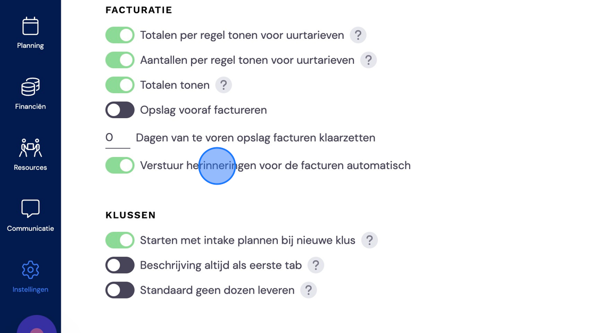This screenshot has width=596, height=333.
Task: Open the Planning calendar icon
Action: point(30,26)
